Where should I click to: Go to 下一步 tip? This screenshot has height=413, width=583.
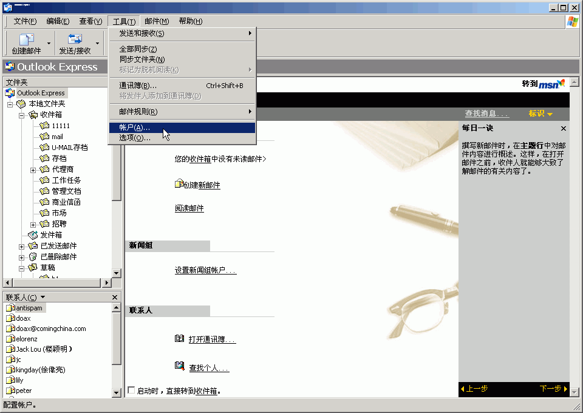(553, 389)
